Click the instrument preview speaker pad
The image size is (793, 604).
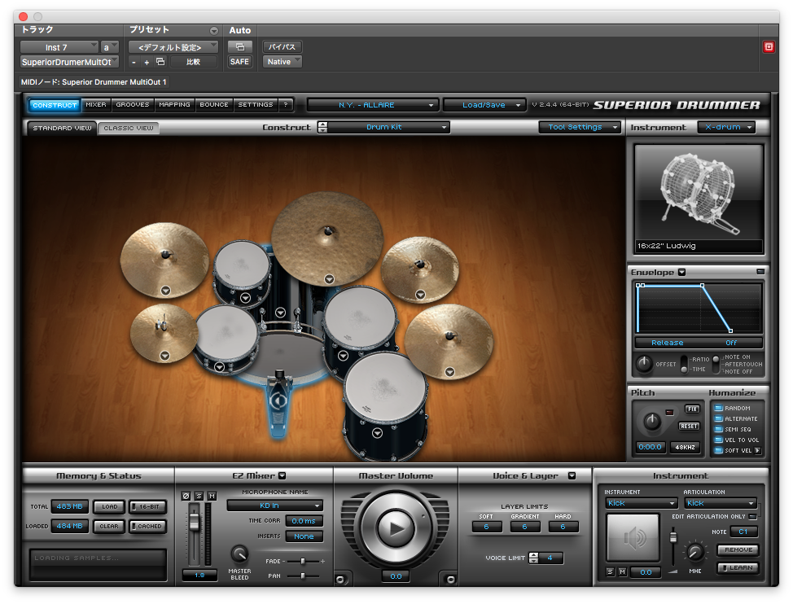pos(633,538)
